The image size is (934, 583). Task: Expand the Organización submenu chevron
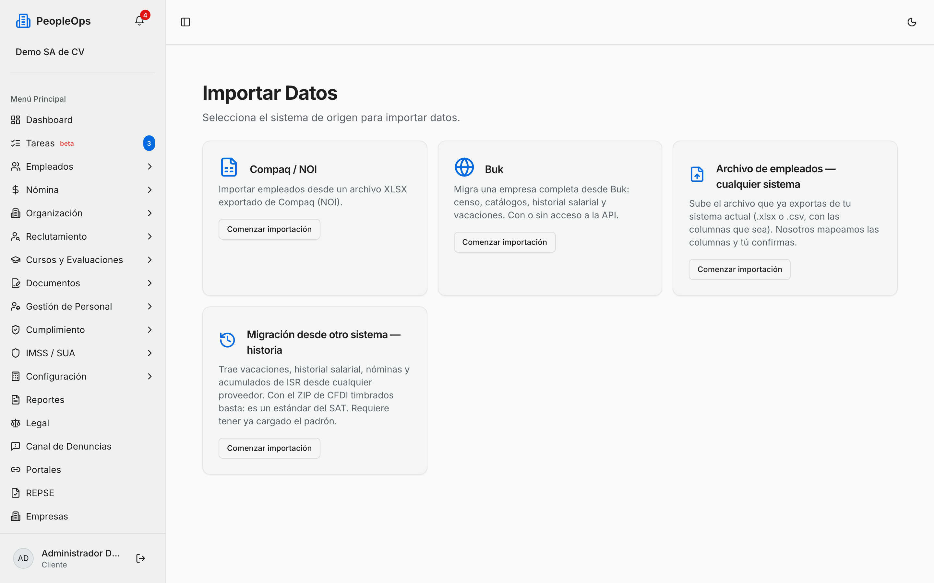tap(150, 213)
